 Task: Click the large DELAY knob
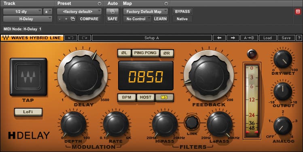click(x=83, y=75)
